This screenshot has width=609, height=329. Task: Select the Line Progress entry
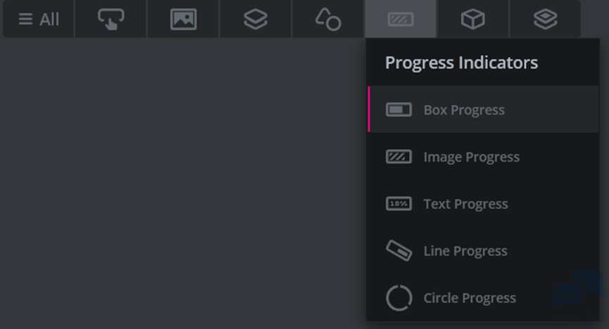(x=483, y=251)
